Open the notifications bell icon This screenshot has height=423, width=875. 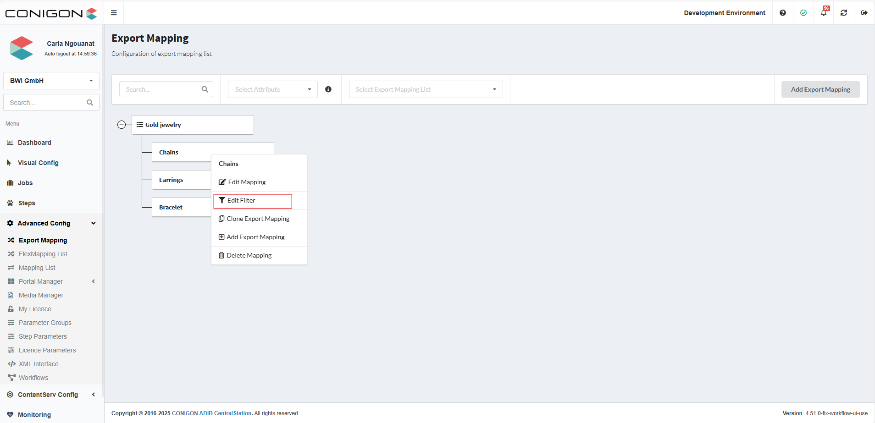[x=824, y=13]
